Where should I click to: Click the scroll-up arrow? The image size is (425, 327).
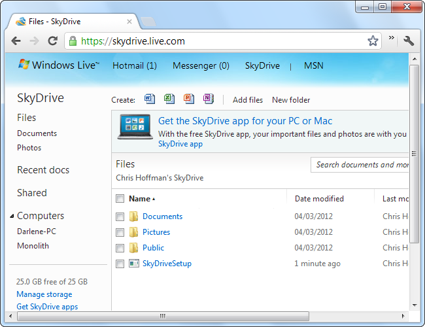click(x=415, y=59)
